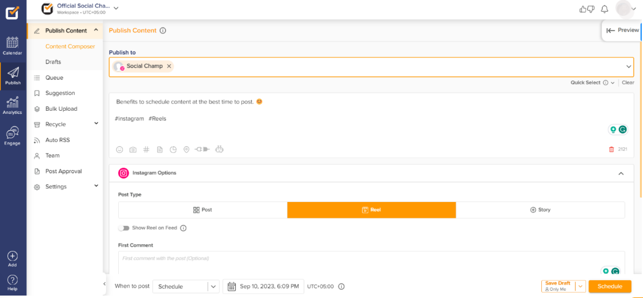The height and width of the screenshot is (298, 643).
Task: Expand the Recycle submenu
Action: click(x=96, y=124)
